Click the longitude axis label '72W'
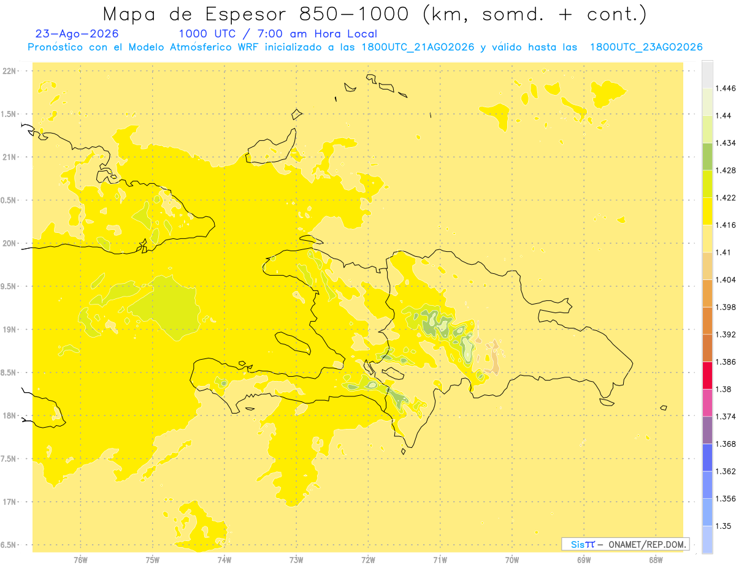This screenshot has width=736, height=568. coord(368,560)
